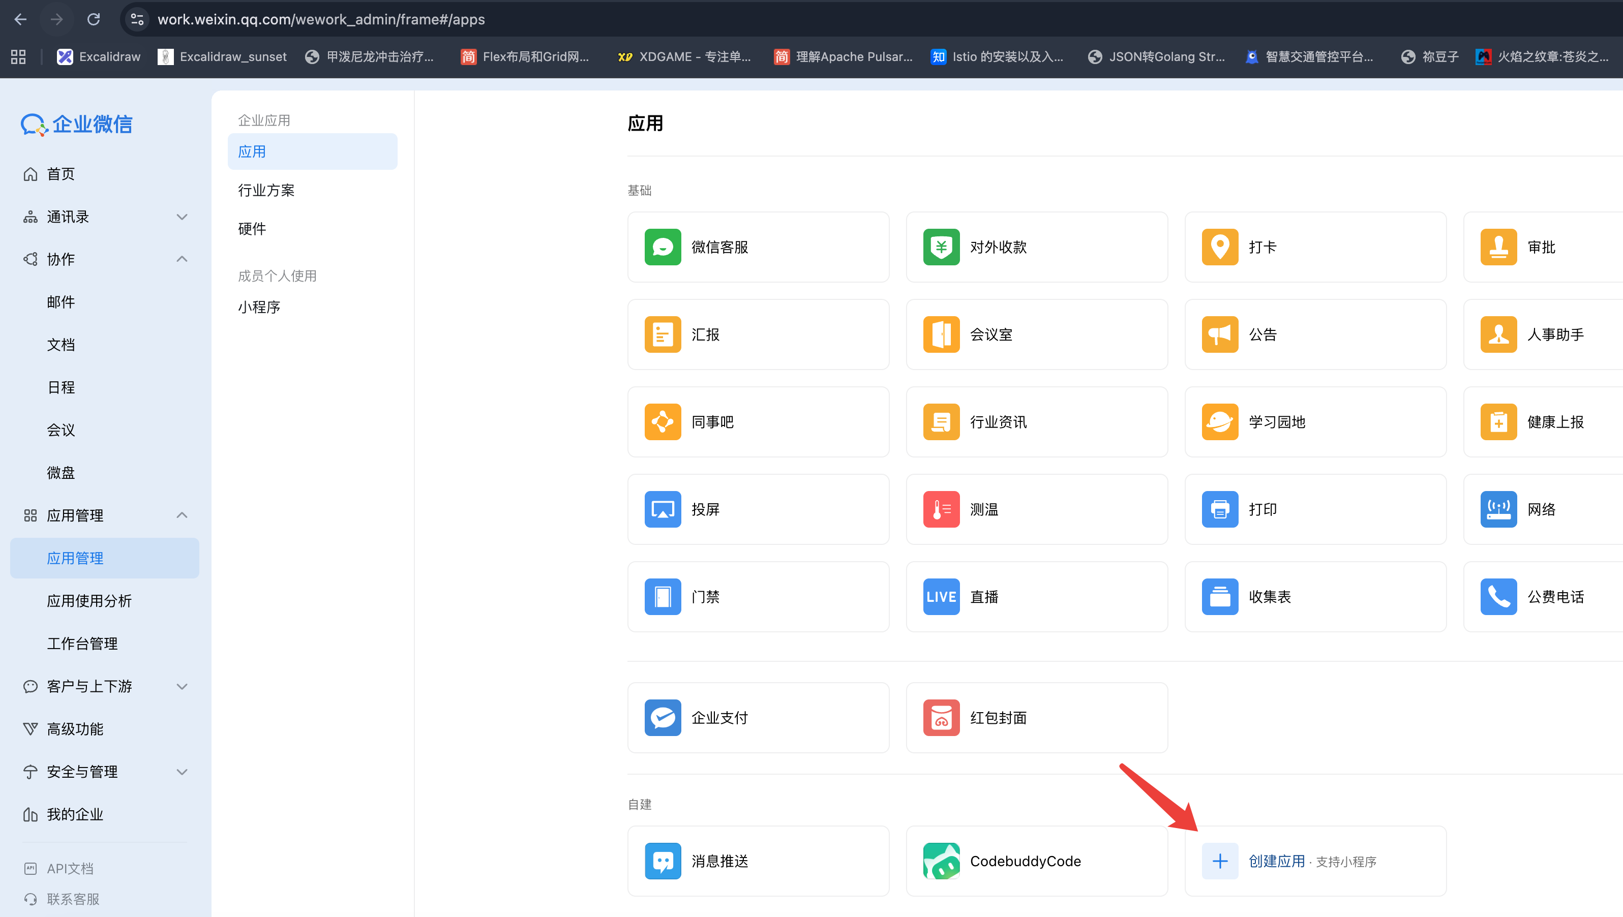Reload the page with browser refresh
Image resolution: width=1623 pixels, height=917 pixels.
(x=93, y=19)
